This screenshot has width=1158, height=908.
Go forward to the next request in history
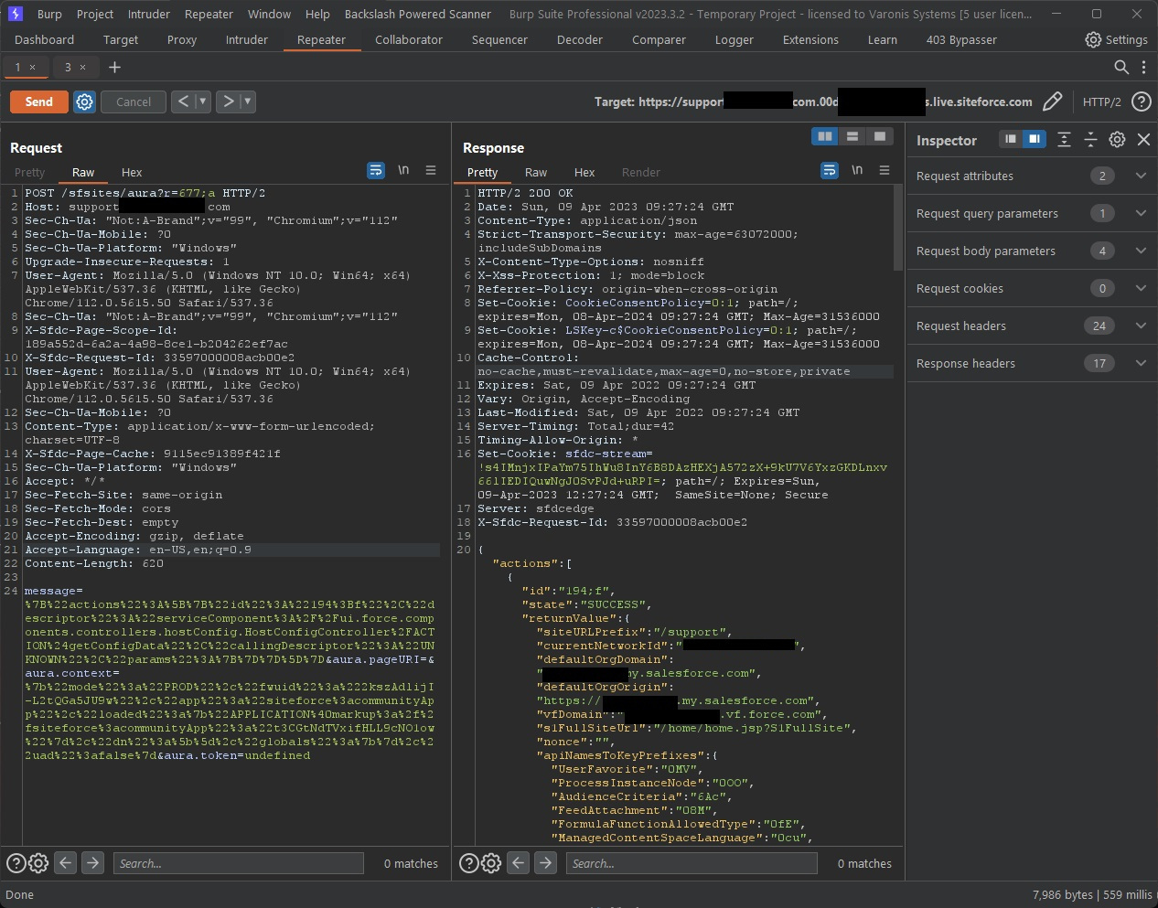tap(229, 101)
